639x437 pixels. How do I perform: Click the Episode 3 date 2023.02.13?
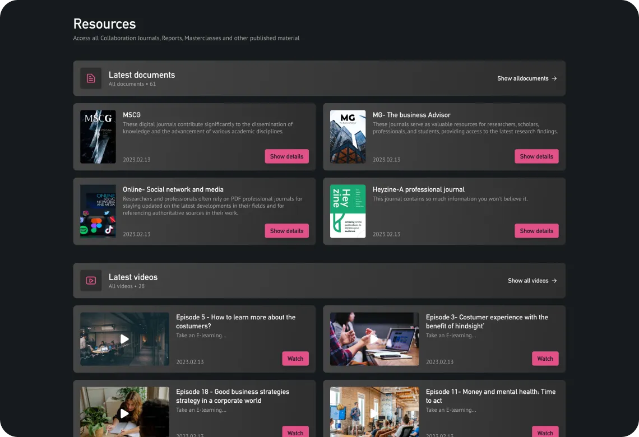coord(439,362)
